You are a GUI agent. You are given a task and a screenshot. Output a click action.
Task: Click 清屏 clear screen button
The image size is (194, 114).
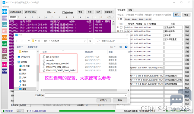80,12
